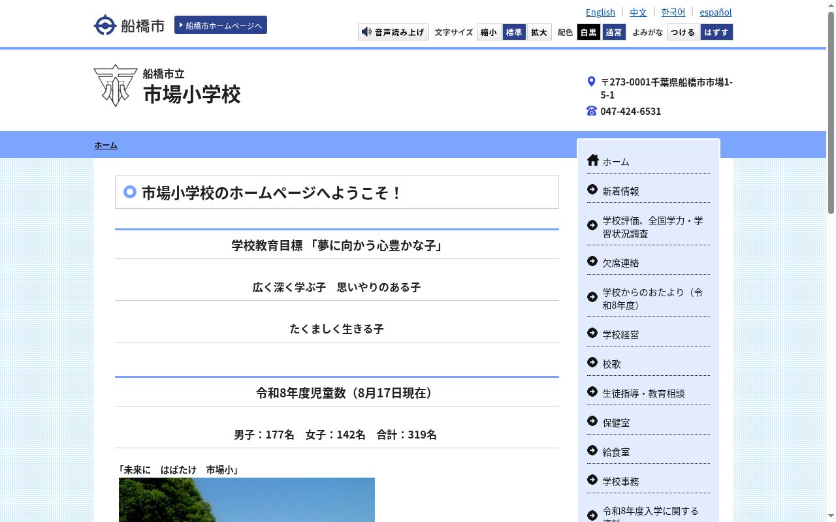Click arrow icon beside 学校評価、全国学力
Image resolution: width=836 pixels, height=522 pixels.
(592, 225)
